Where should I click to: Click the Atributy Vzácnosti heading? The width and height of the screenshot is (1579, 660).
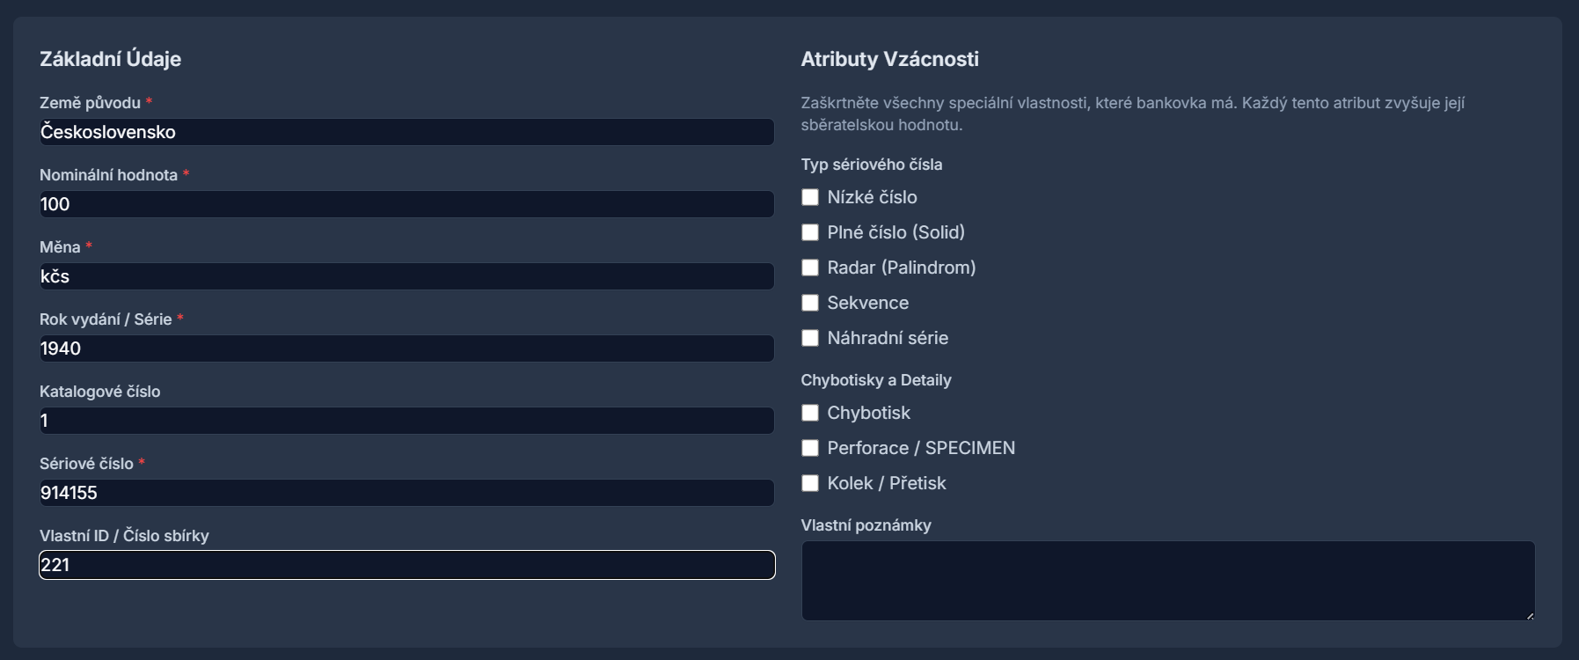(888, 60)
